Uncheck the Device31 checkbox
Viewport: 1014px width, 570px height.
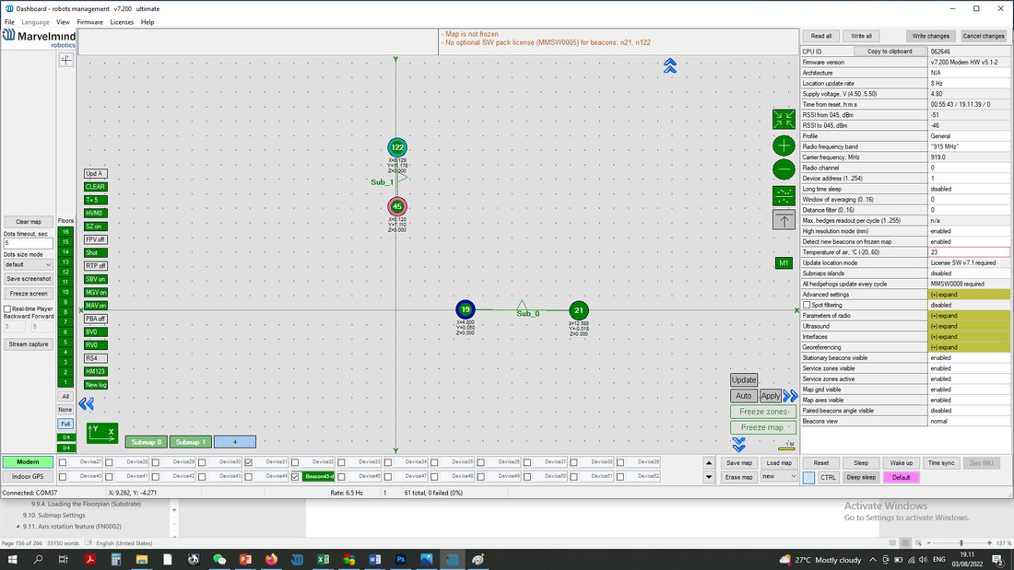(248, 462)
